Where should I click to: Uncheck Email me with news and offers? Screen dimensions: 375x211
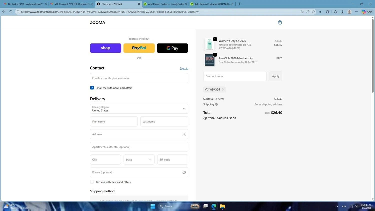pyautogui.click(x=92, y=88)
